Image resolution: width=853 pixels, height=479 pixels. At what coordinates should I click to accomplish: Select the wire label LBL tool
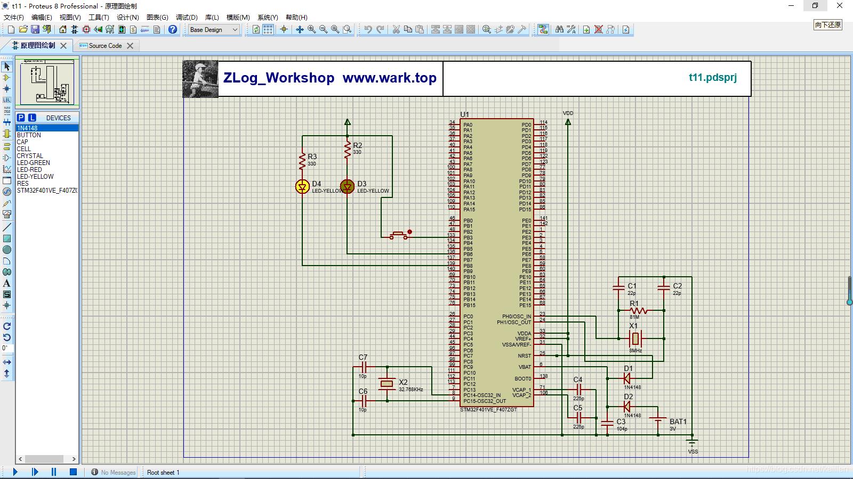[x=7, y=100]
